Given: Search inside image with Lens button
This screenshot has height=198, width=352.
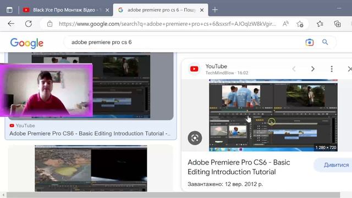Looking at the screenshot, I should (x=195, y=138).
